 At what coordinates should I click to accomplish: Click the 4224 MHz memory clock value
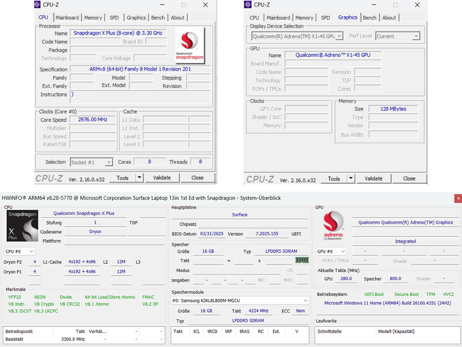point(258,311)
